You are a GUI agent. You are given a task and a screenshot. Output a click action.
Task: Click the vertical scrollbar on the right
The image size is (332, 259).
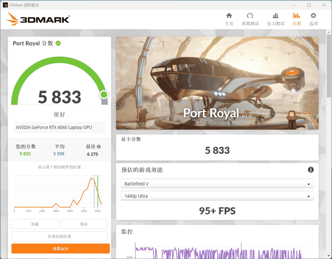(328, 132)
